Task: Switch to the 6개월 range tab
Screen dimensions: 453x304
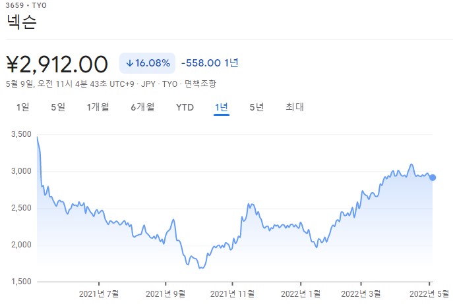Action: 142,107
